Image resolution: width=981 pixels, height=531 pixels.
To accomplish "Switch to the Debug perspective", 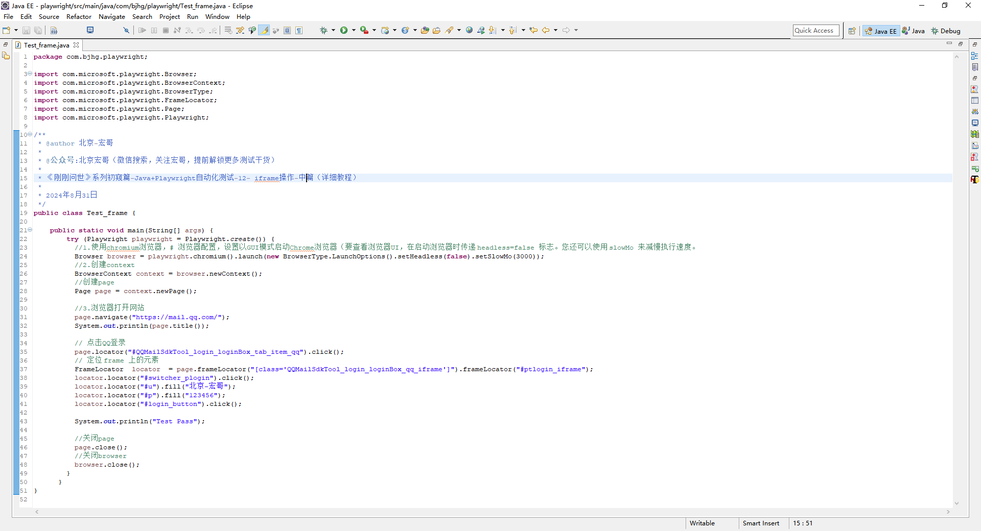I will [946, 31].
